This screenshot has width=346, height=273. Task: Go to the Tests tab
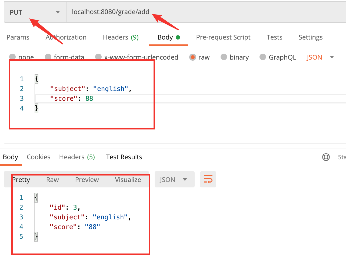(x=274, y=37)
